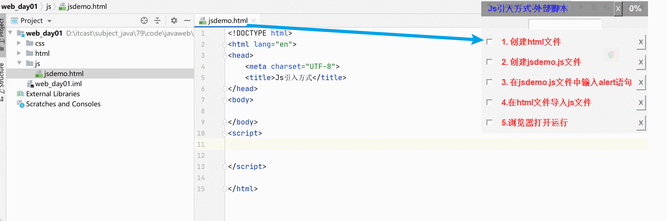Viewport: 667px width, 221px height.
Task: Open Project panel settings gear
Action: (174, 20)
